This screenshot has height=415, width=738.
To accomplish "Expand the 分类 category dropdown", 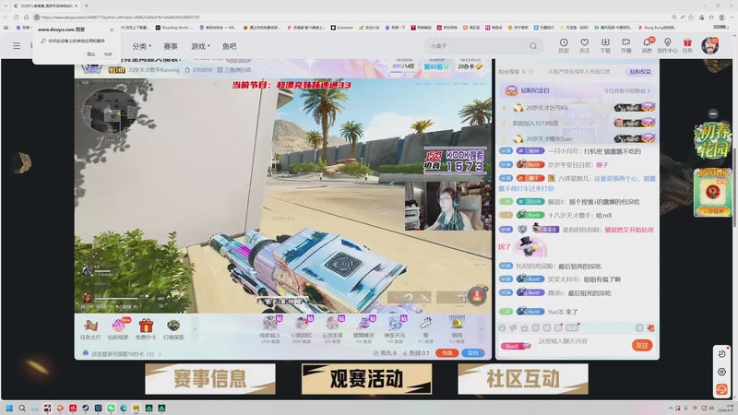I will [x=142, y=46].
